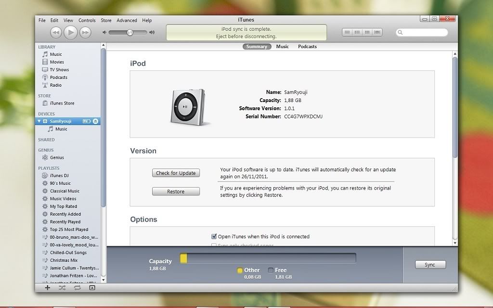The image size is (493, 308).
Task: Click the iPod shuffle device image
Action: point(188,107)
